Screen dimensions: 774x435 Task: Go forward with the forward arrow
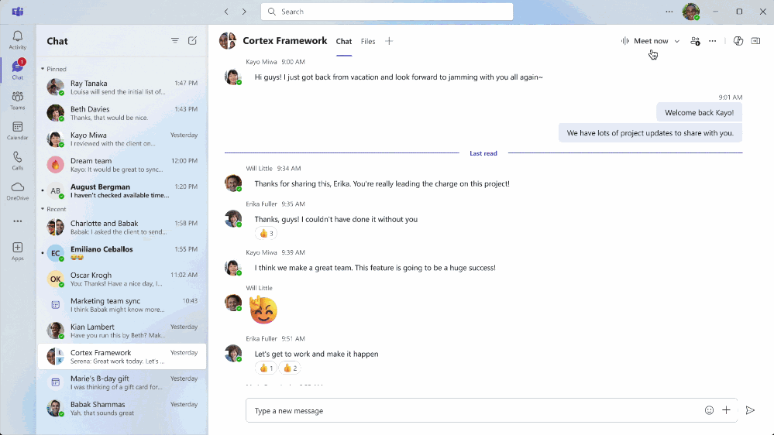coord(244,12)
